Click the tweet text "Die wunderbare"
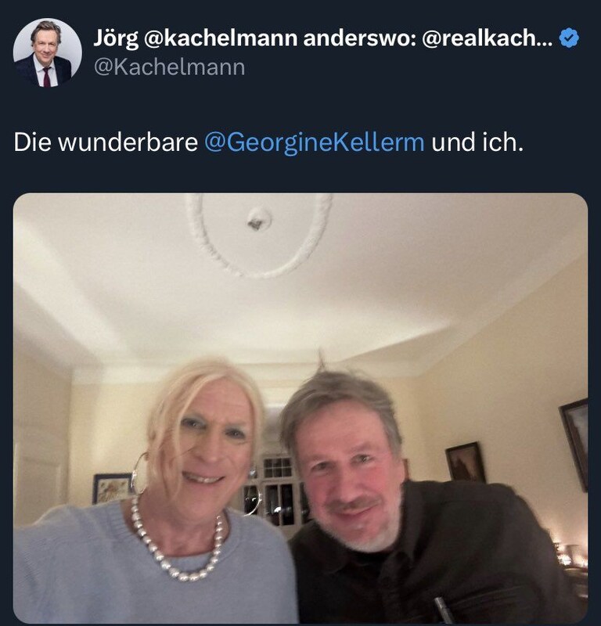The width and height of the screenshot is (601, 626). [106, 142]
